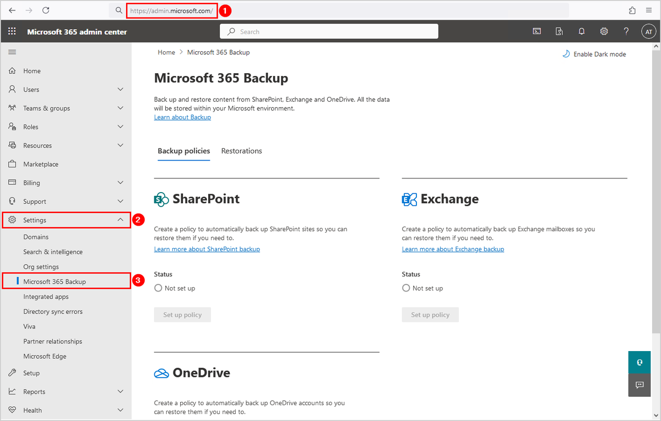Viewport: 661px width, 421px height.
Task: Click the Health heart icon
Action: click(12, 411)
